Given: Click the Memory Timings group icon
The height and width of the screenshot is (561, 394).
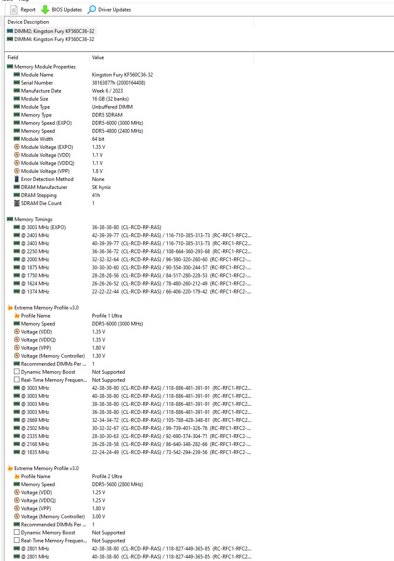Looking at the screenshot, I should 10,219.
